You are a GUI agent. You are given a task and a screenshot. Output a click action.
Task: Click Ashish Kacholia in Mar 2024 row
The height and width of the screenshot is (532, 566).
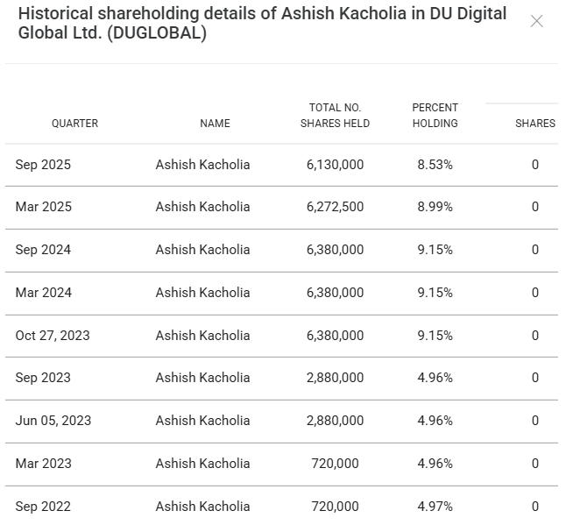[x=202, y=293]
